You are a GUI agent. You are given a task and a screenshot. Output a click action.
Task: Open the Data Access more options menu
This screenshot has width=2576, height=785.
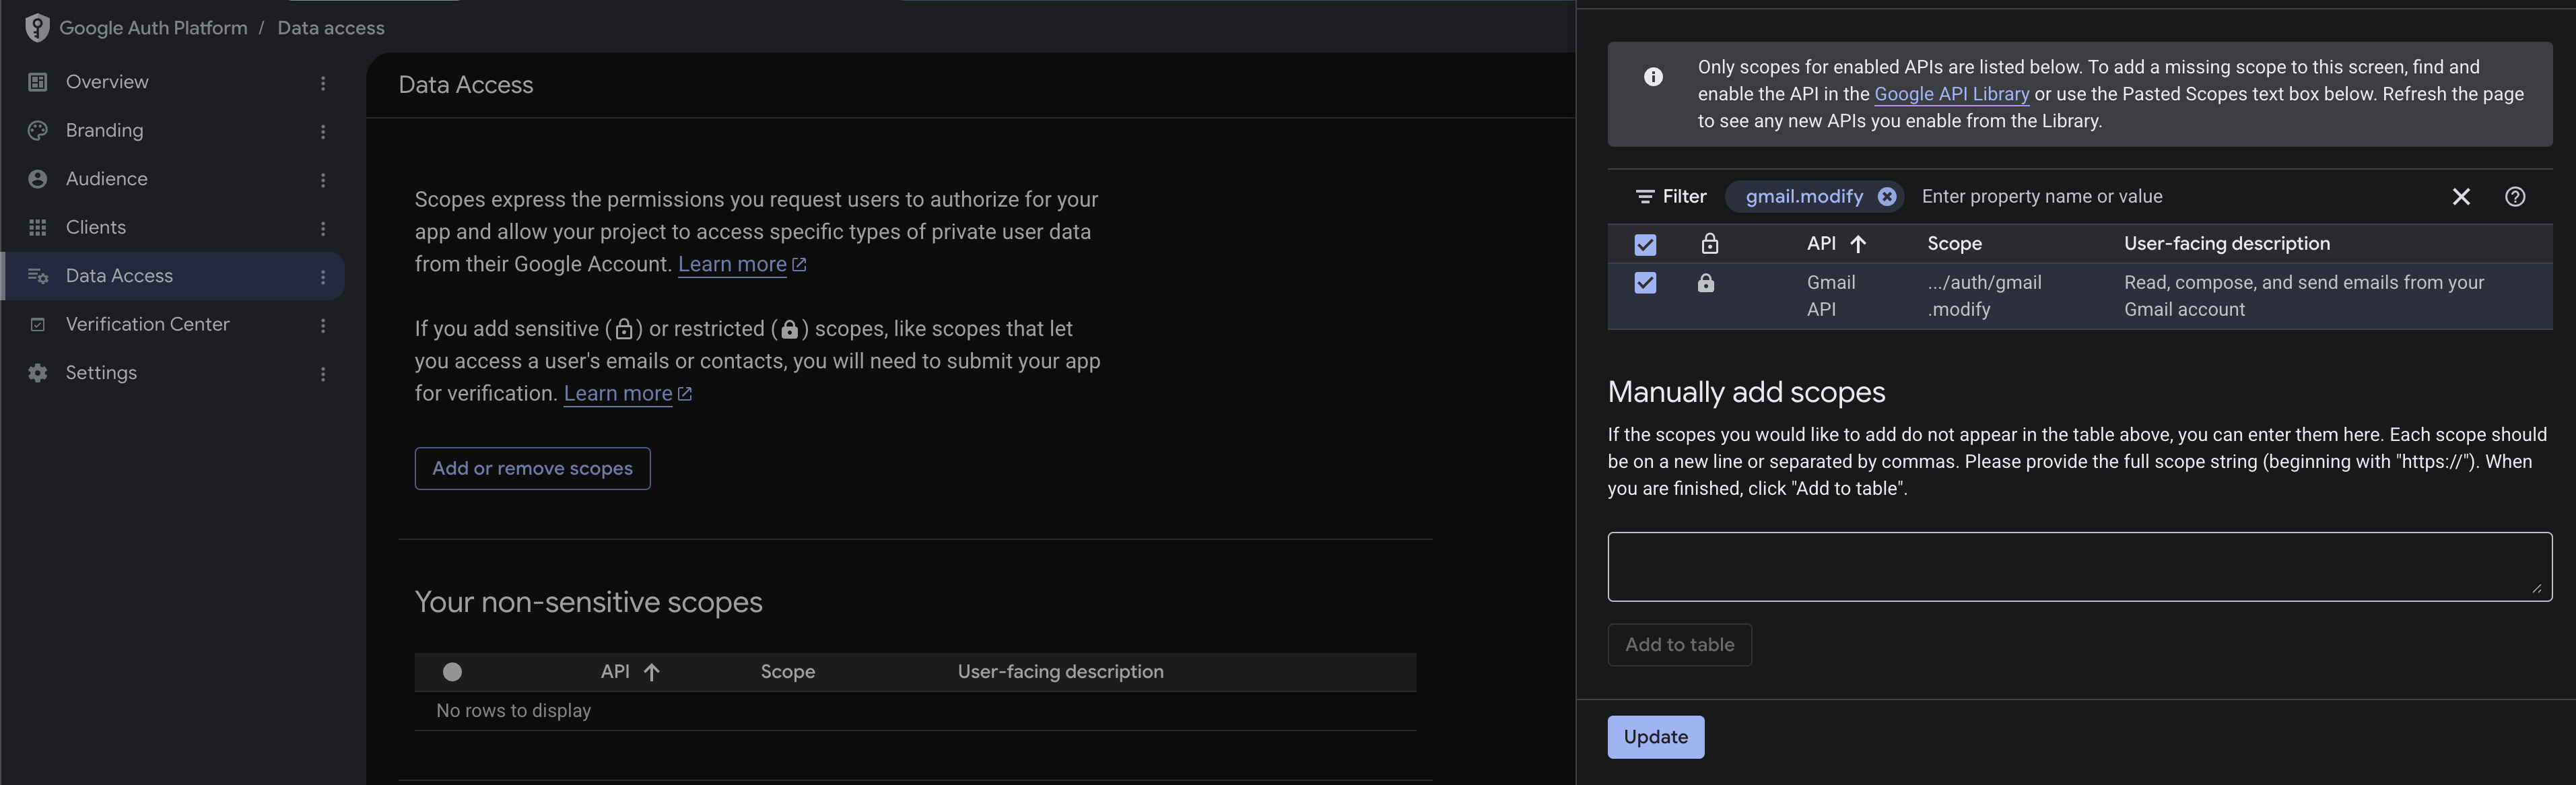pyautogui.click(x=323, y=277)
